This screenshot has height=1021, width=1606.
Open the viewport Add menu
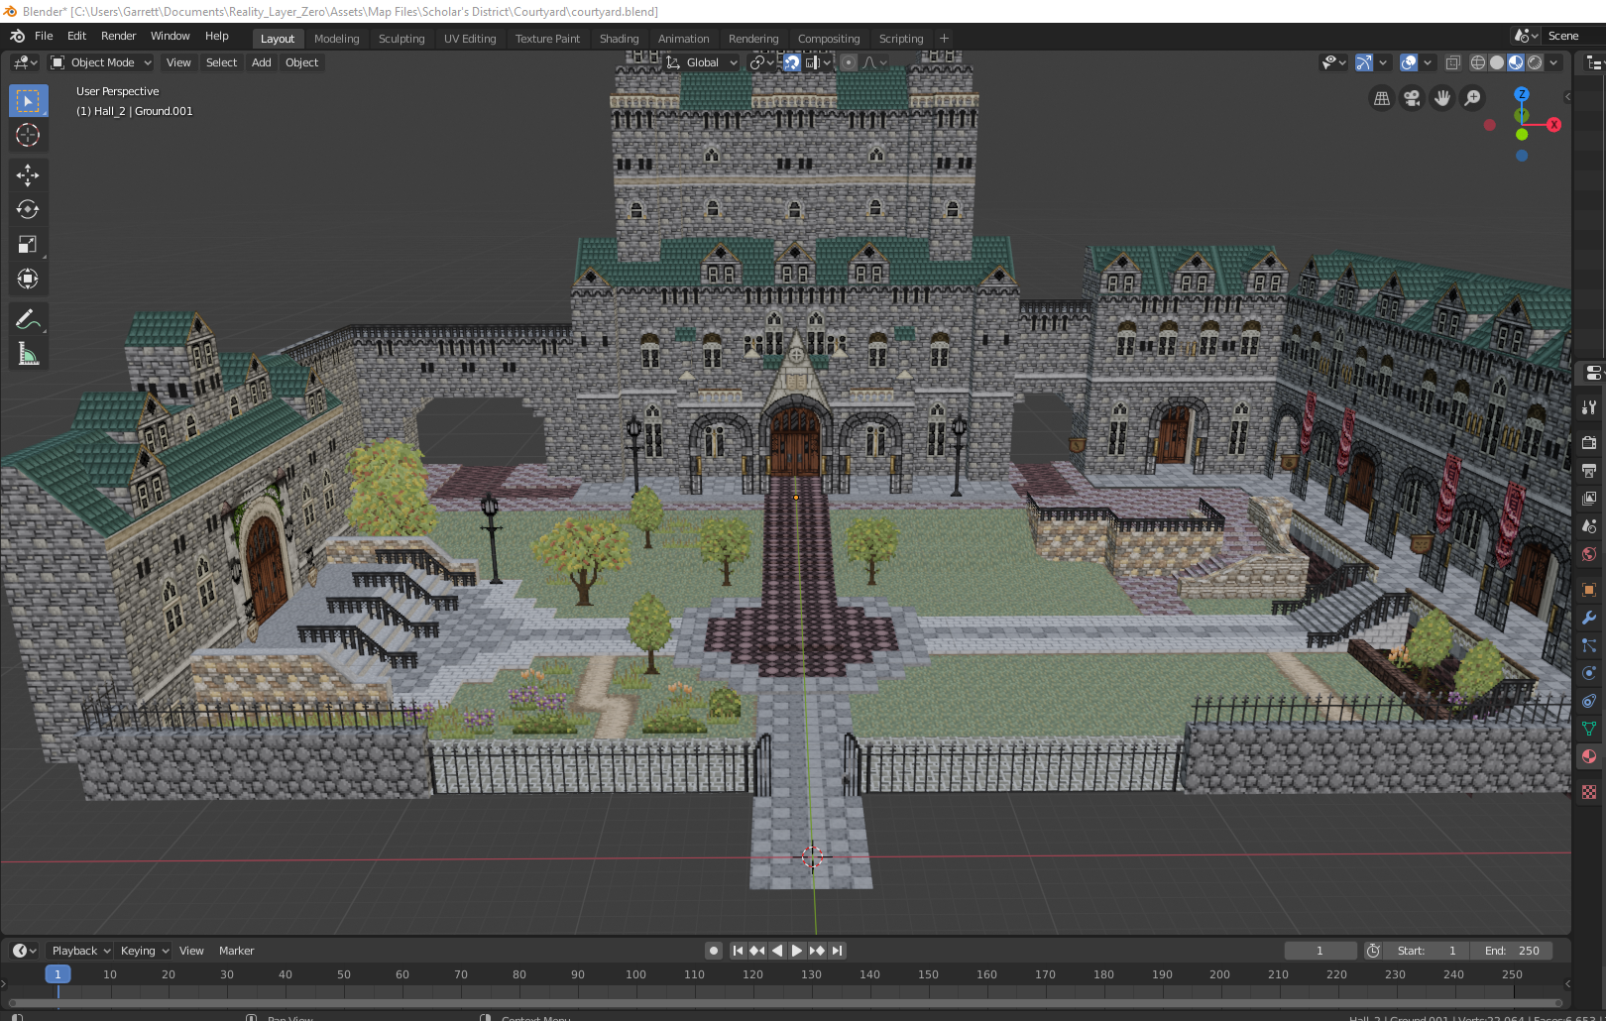(x=261, y=62)
